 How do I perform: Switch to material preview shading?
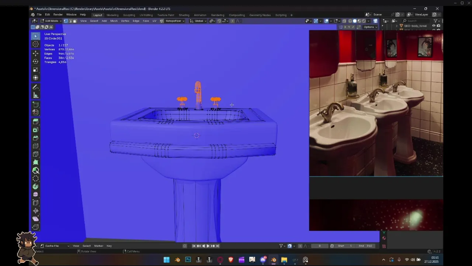click(x=359, y=21)
